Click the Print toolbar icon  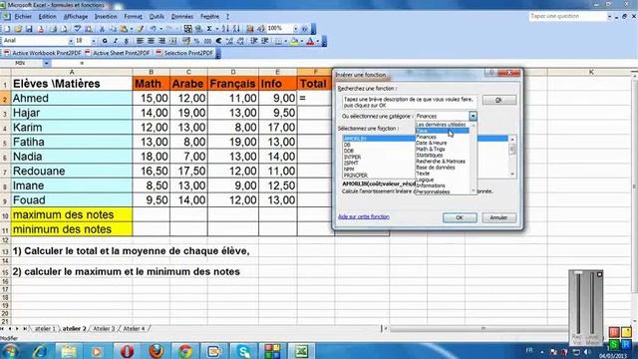(x=53, y=29)
